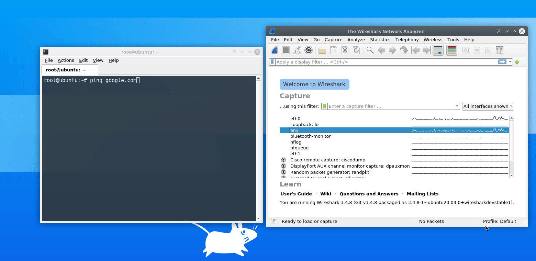Click interface list scrollbar up arrow
Screen dimensions: 536x261
[x=512, y=118]
